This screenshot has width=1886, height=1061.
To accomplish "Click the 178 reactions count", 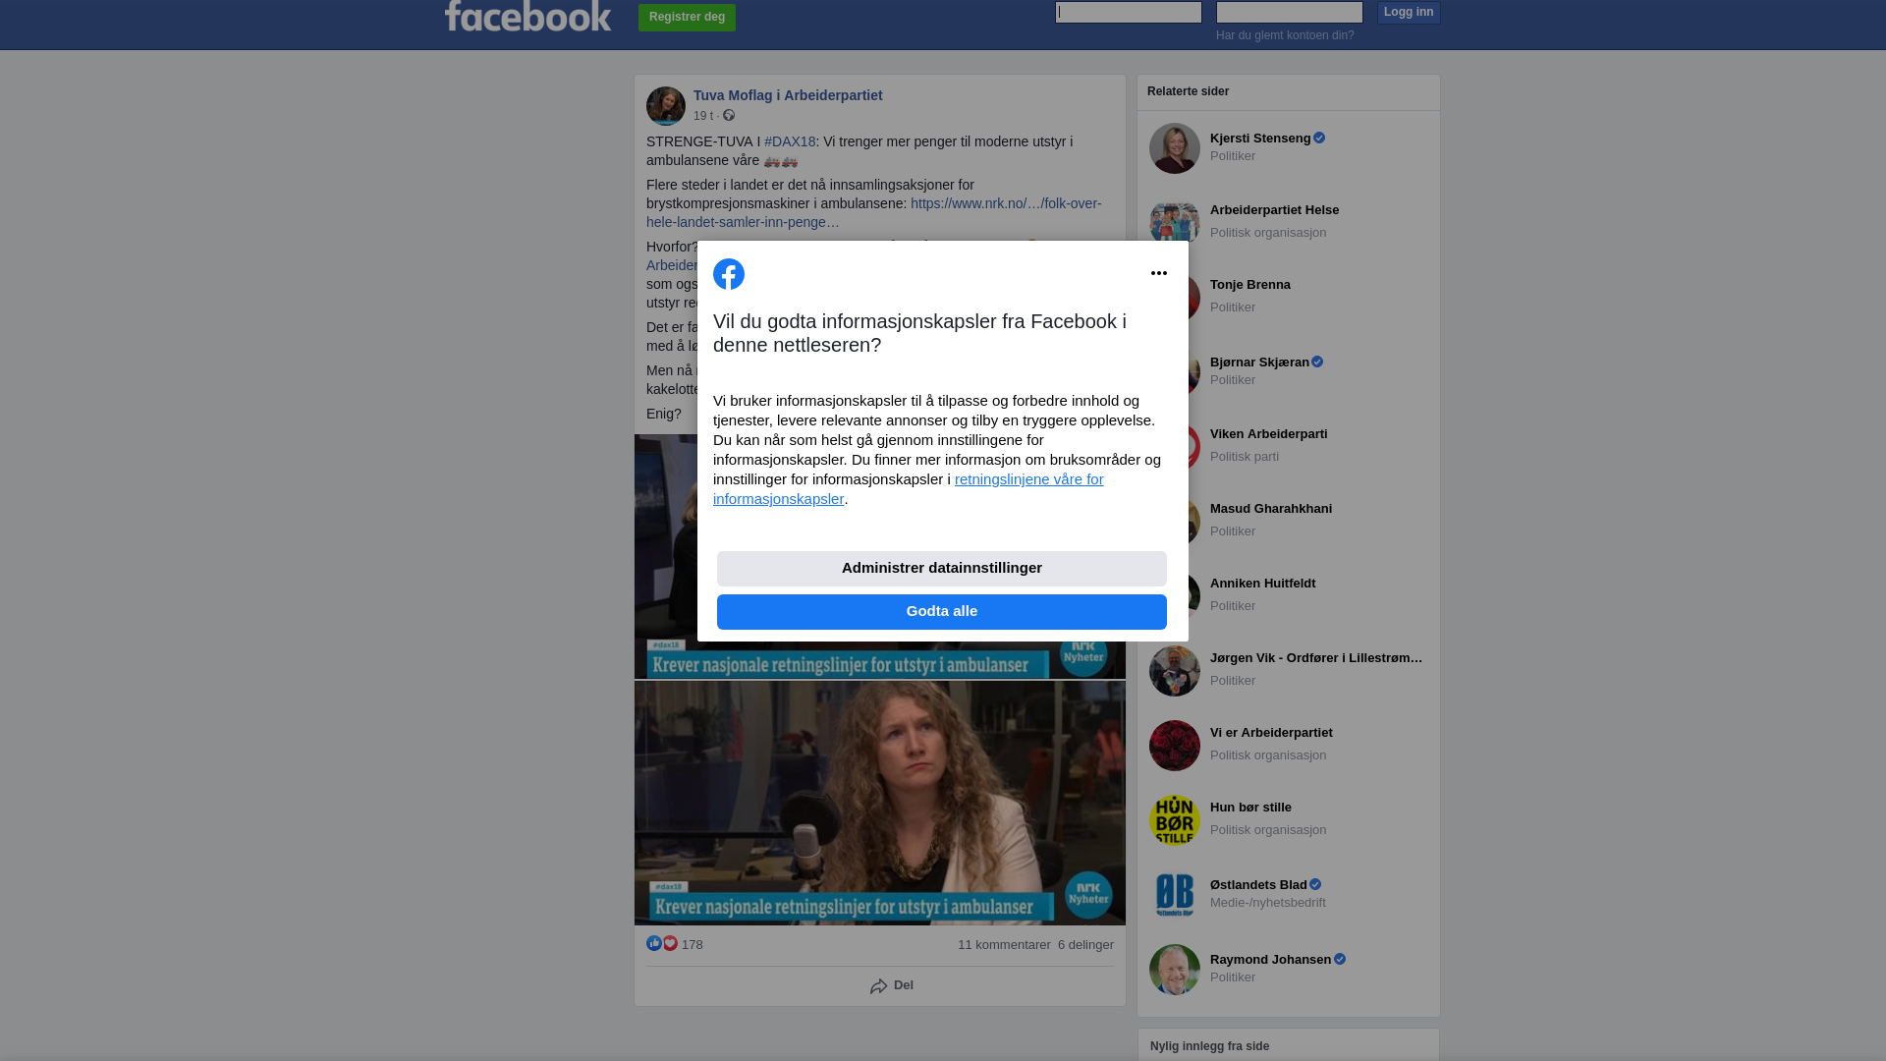I will (693, 945).
